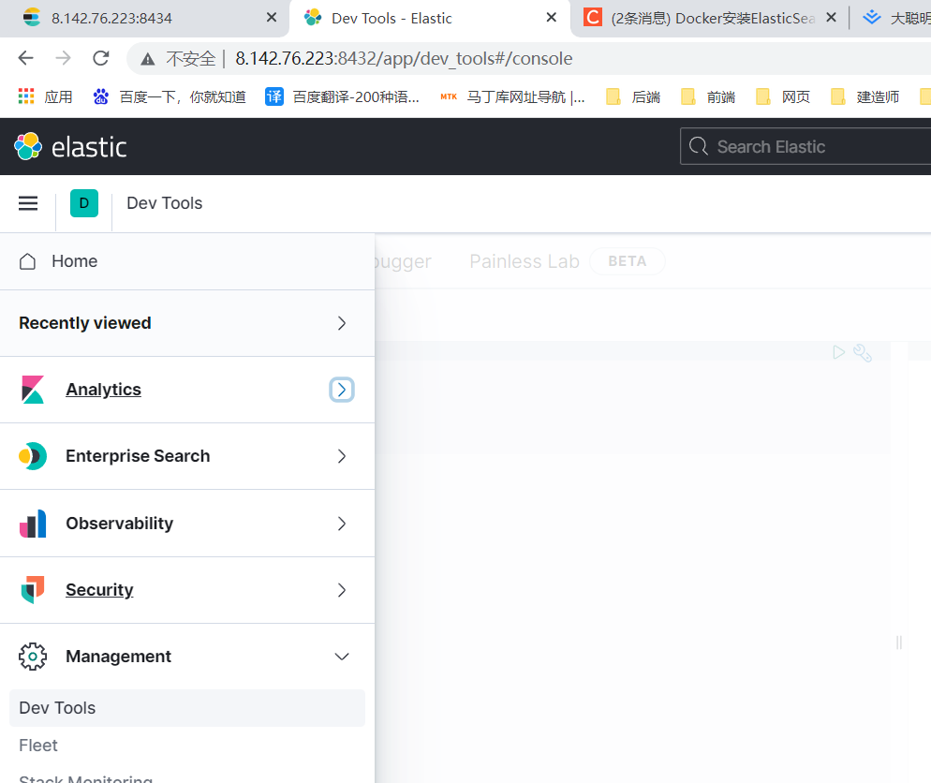Expand the Observability section chevron
The width and height of the screenshot is (931, 783).
click(x=342, y=523)
